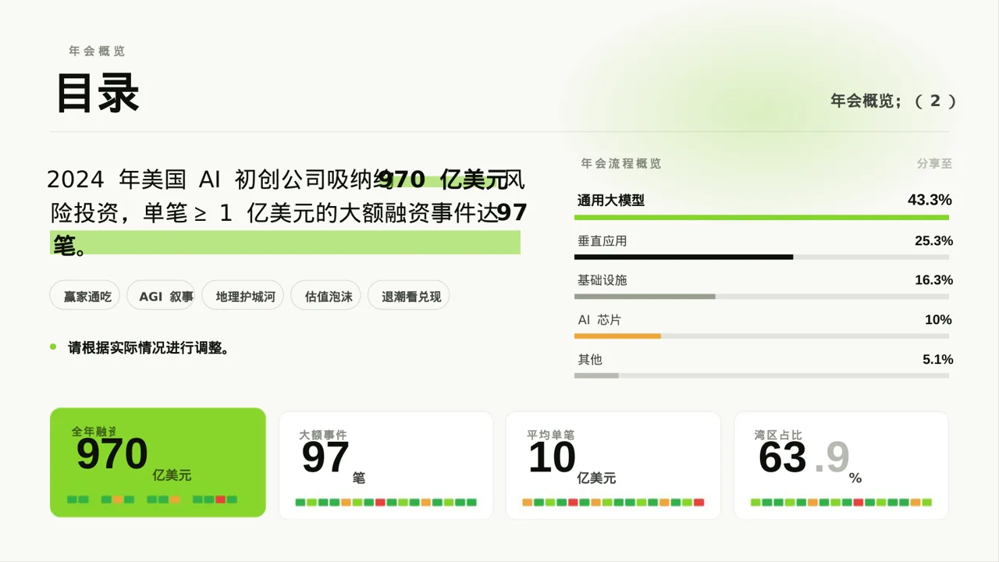This screenshot has width=999, height=562.
Task: Click the 笔 unit in 大额事件 card
Action: (x=359, y=478)
